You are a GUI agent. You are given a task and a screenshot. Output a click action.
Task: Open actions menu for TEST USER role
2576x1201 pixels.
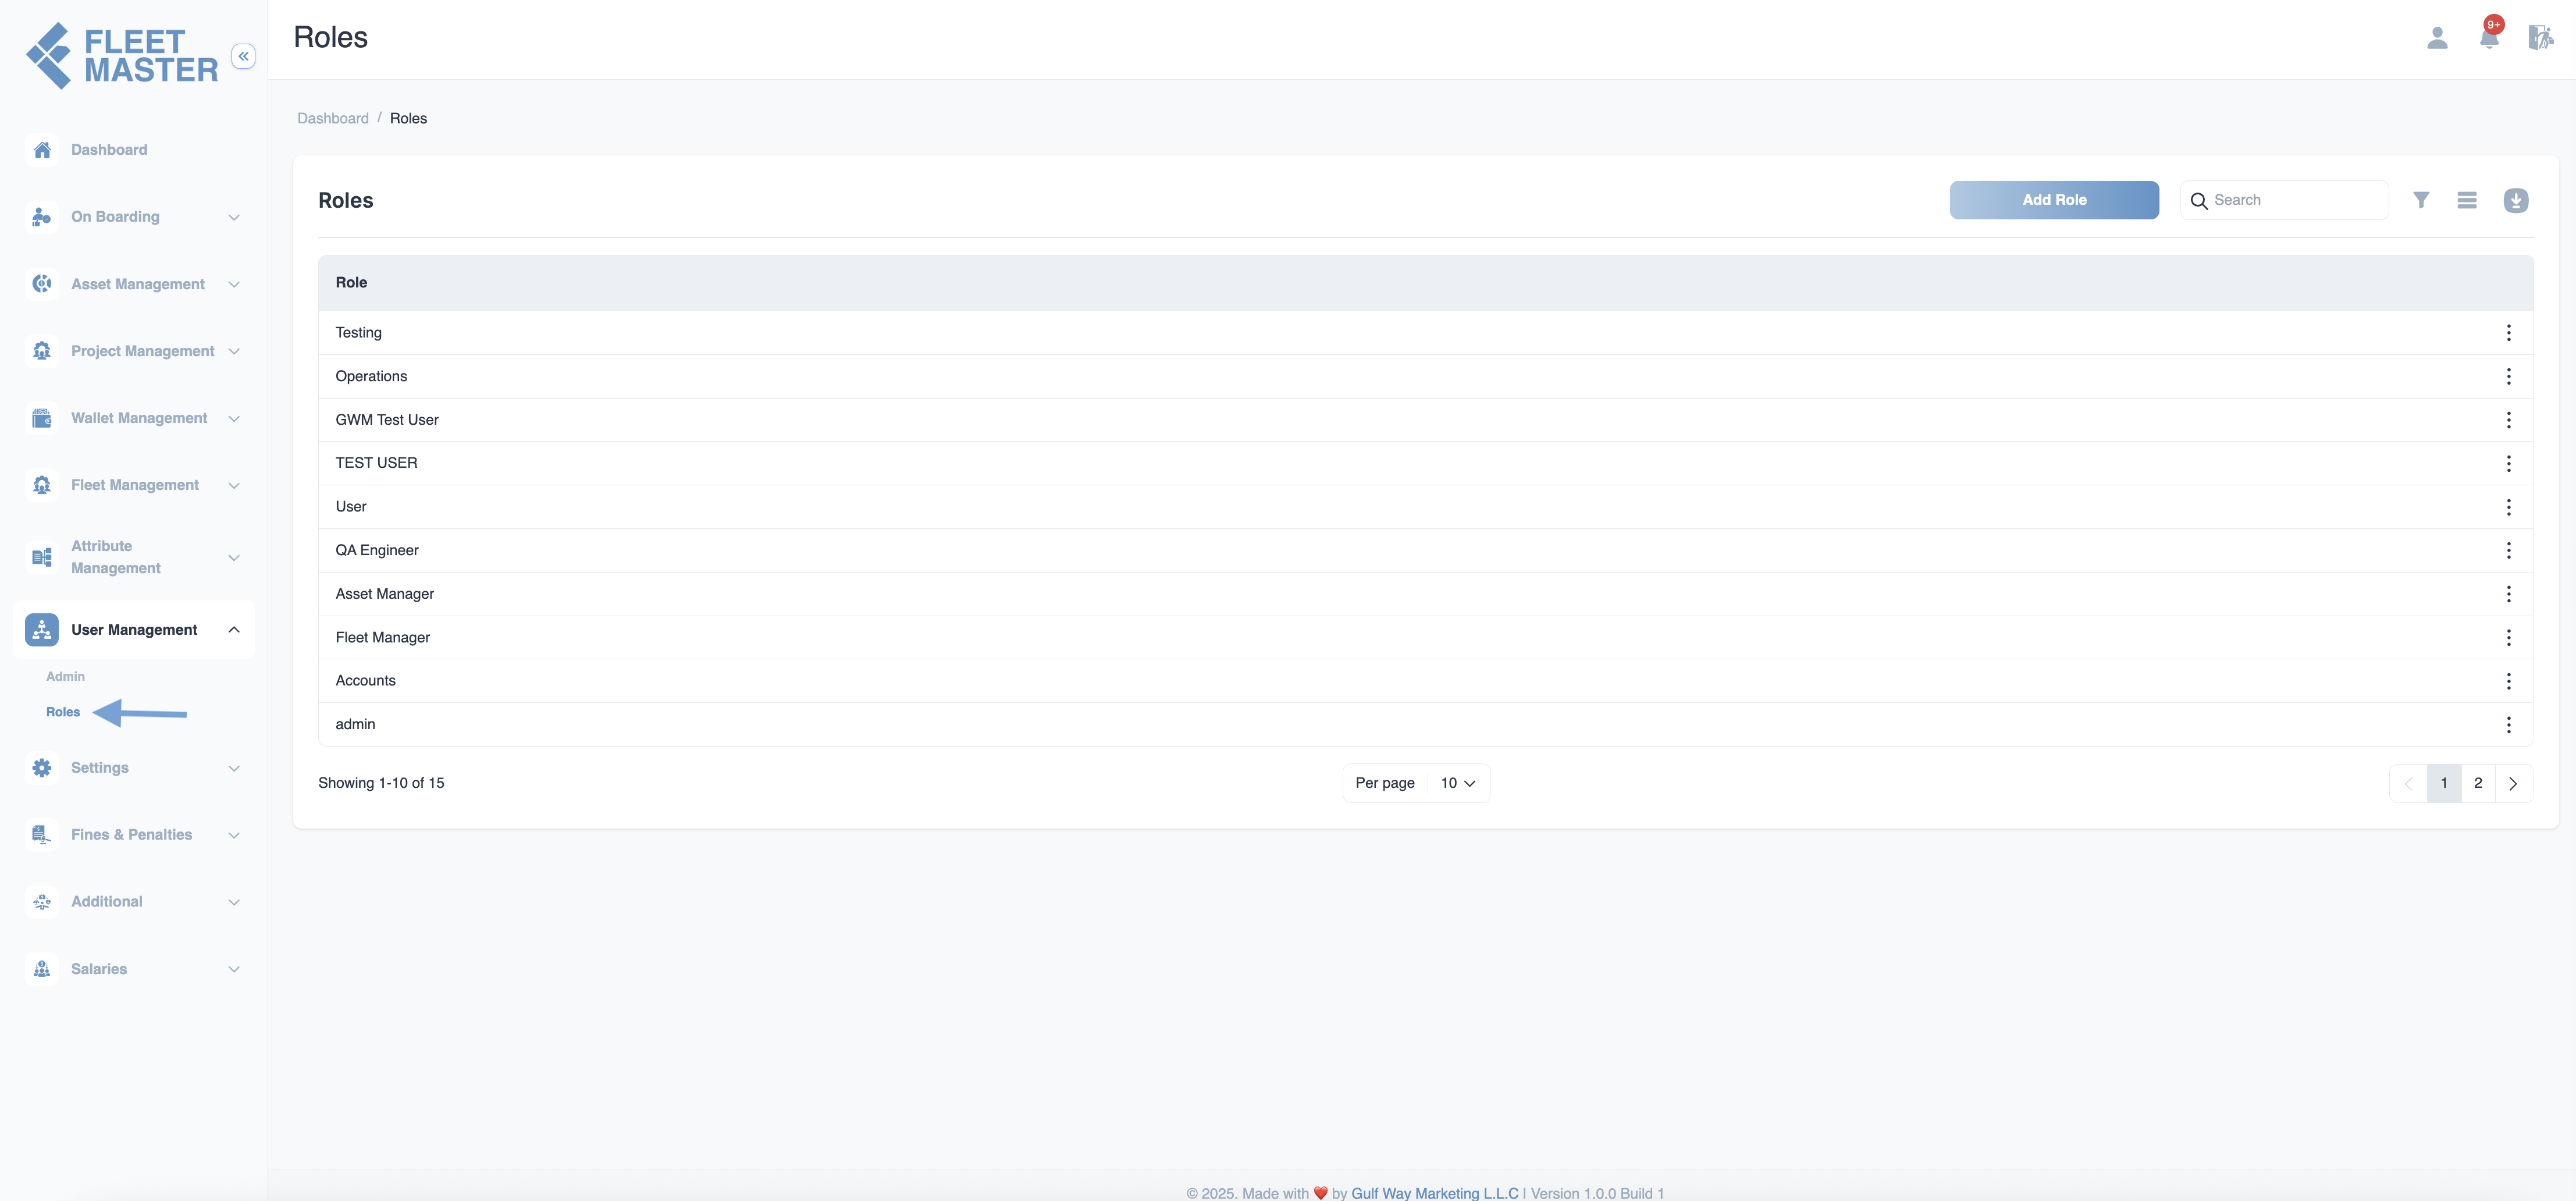tap(2508, 463)
